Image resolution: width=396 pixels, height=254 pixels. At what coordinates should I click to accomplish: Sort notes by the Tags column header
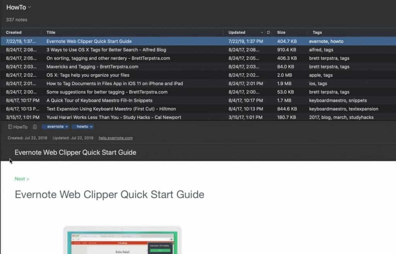317,33
